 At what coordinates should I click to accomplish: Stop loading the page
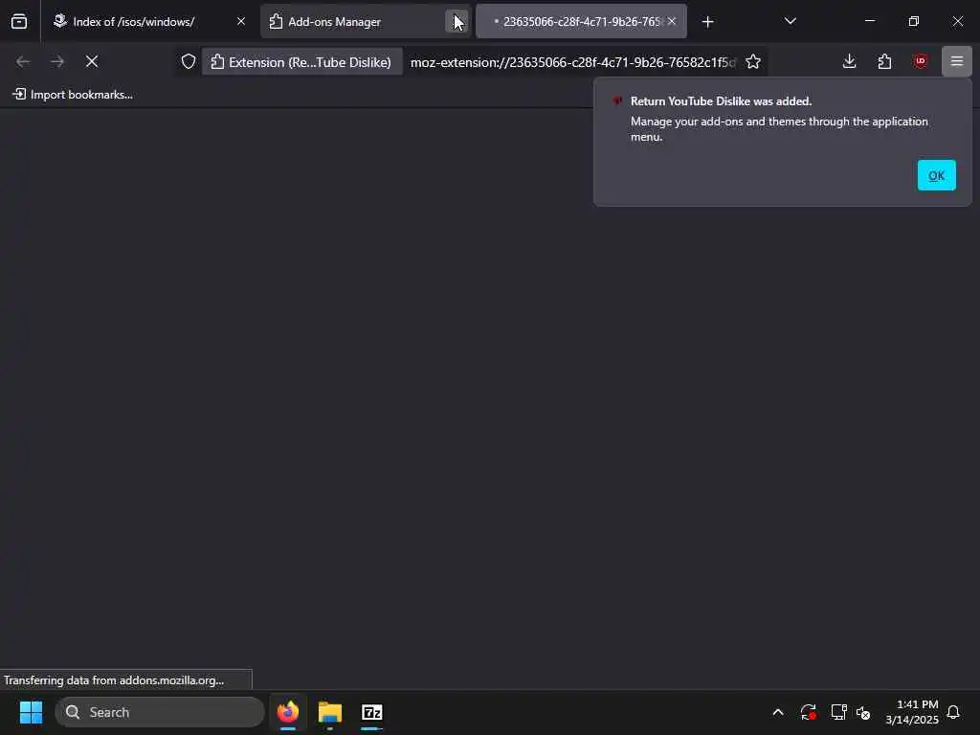[x=92, y=61]
